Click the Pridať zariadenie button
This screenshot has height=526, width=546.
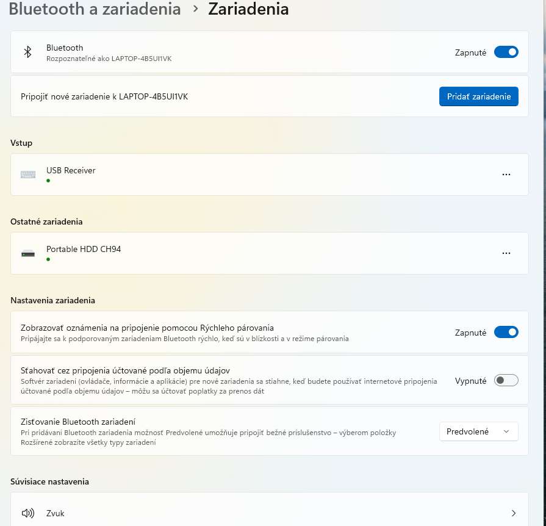point(478,96)
